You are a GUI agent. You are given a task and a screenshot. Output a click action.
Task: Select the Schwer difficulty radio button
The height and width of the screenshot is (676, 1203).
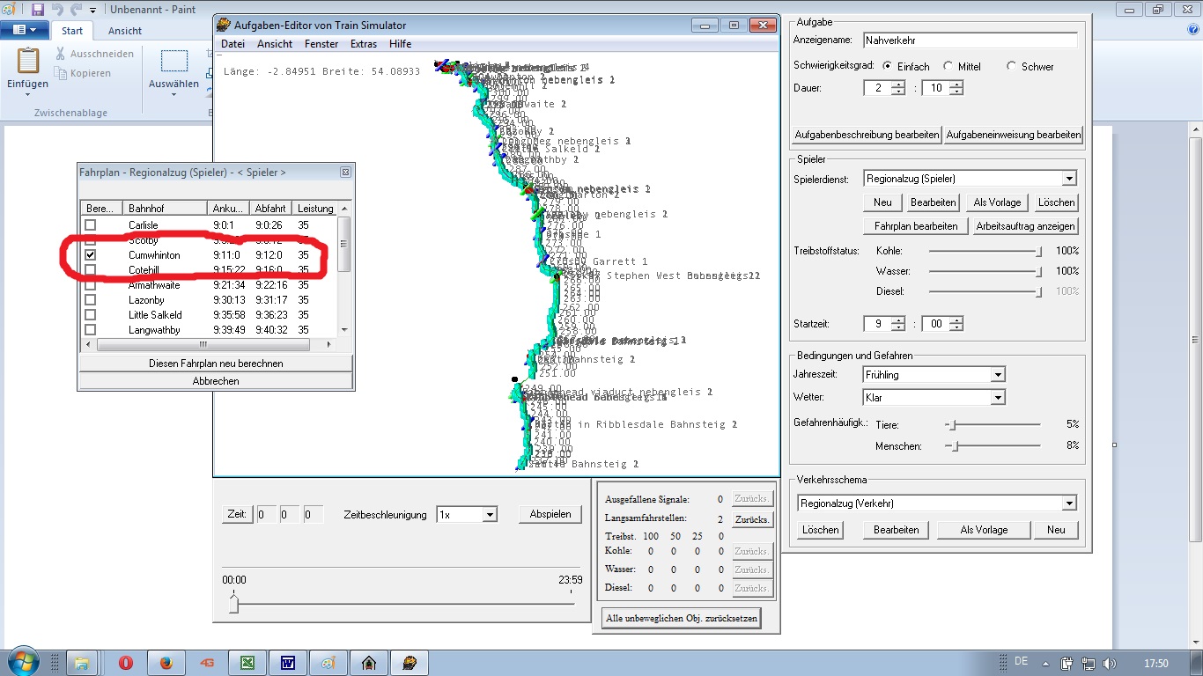[1012, 67]
